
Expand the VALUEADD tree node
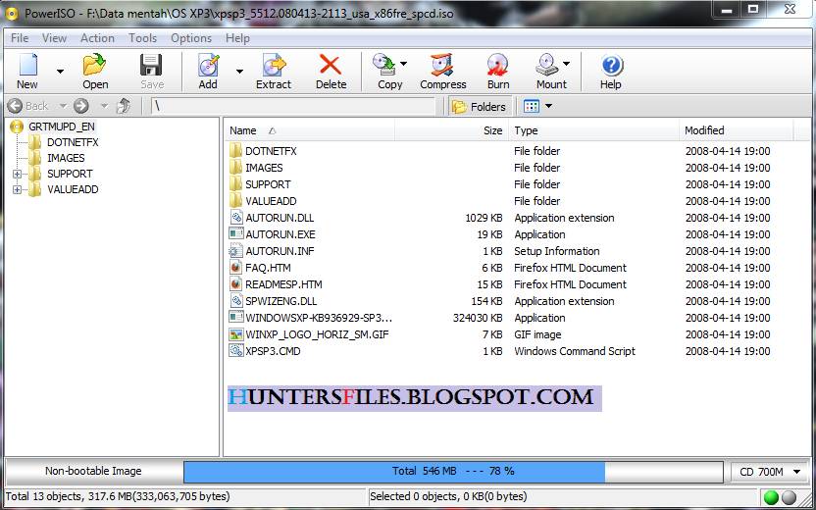tap(18, 189)
